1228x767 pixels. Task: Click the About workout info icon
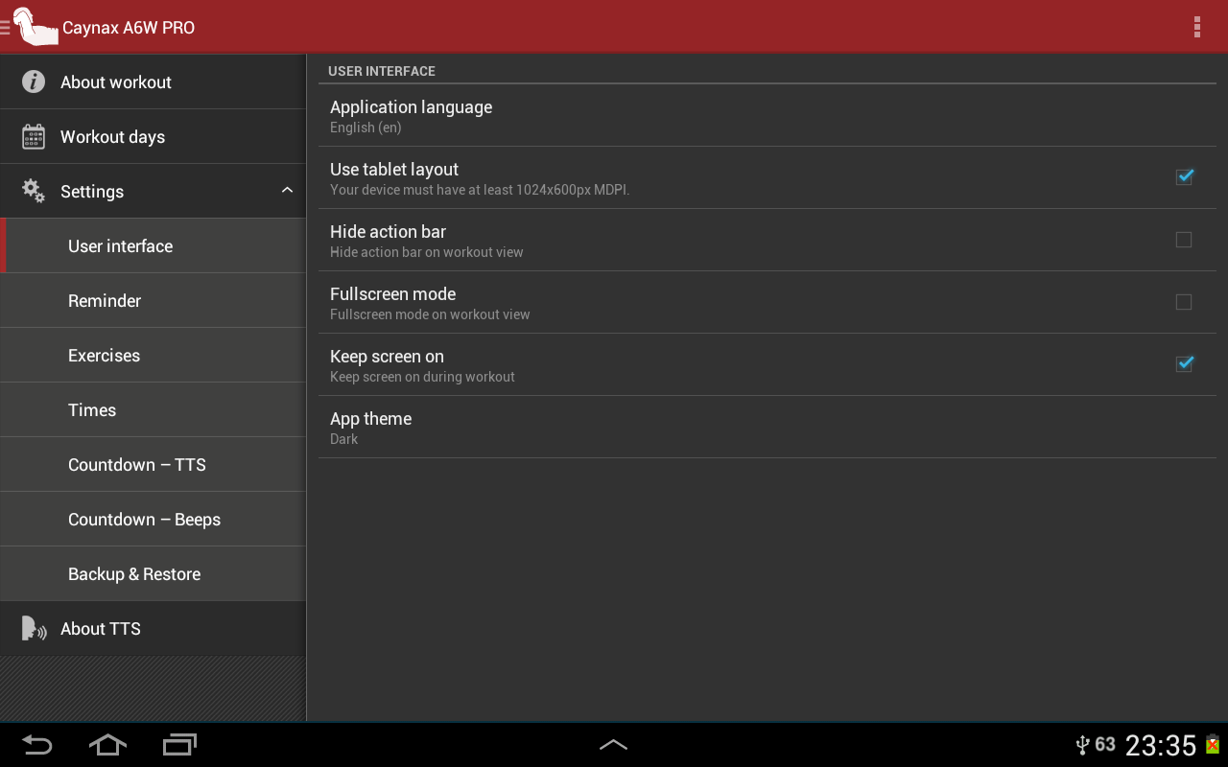point(34,81)
